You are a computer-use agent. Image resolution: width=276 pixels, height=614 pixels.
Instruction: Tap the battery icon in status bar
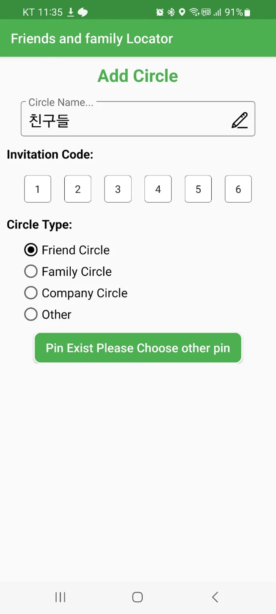(248, 12)
